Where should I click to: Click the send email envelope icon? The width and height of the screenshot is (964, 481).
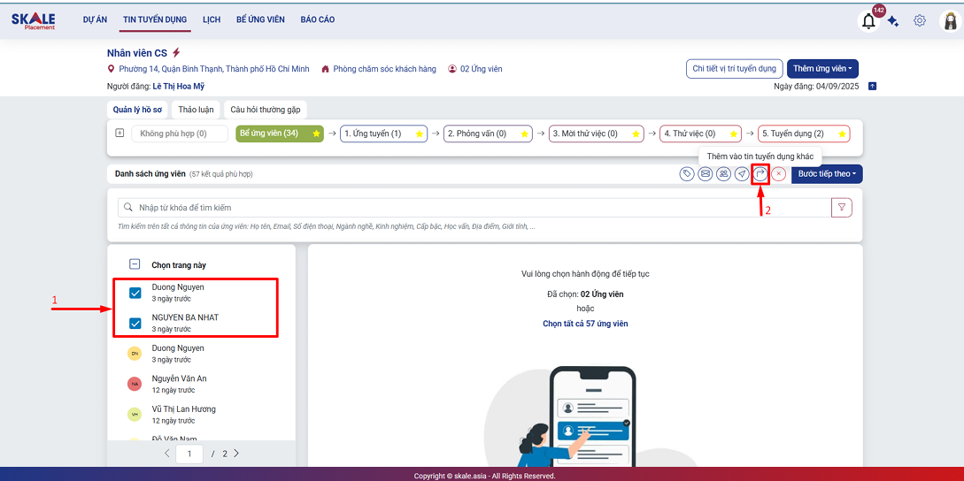tap(706, 174)
